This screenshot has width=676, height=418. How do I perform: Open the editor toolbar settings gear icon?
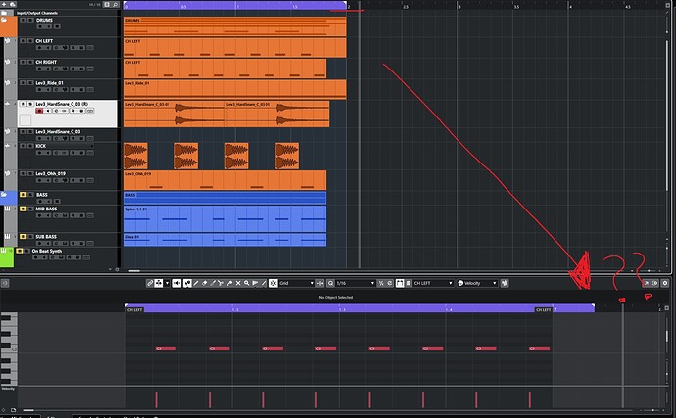[665, 283]
